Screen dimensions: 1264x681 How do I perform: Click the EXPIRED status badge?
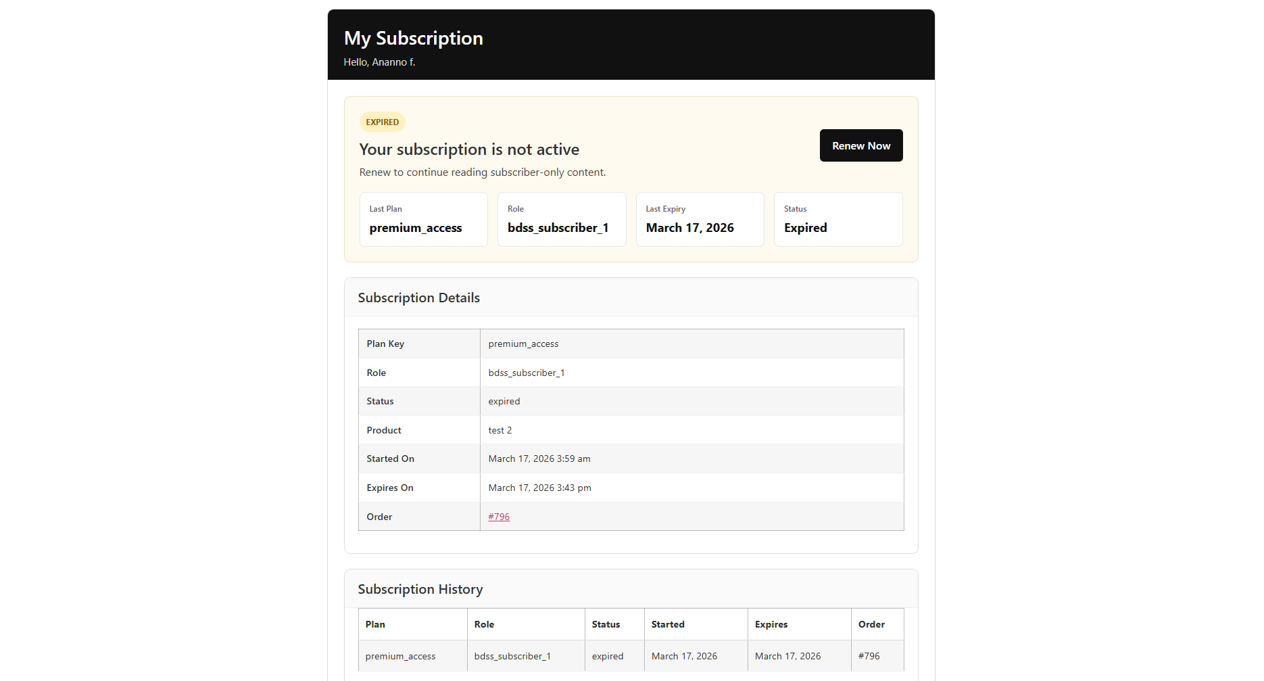point(383,122)
